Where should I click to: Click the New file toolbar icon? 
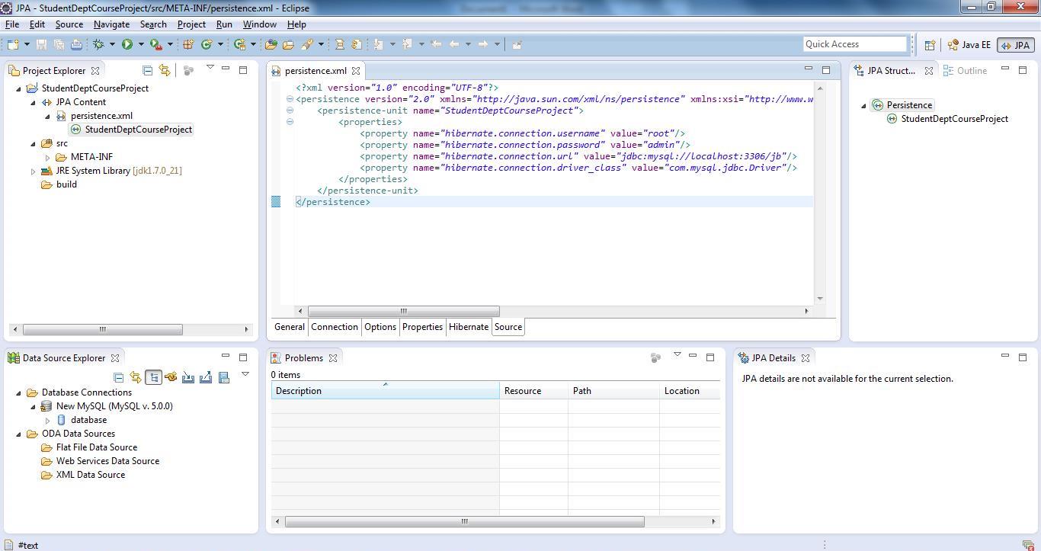pyautogui.click(x=13, y=44)
